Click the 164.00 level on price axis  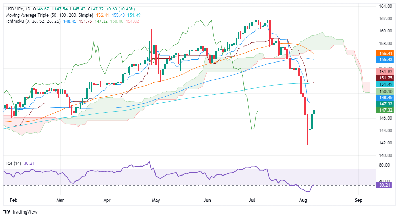point(386,6)
